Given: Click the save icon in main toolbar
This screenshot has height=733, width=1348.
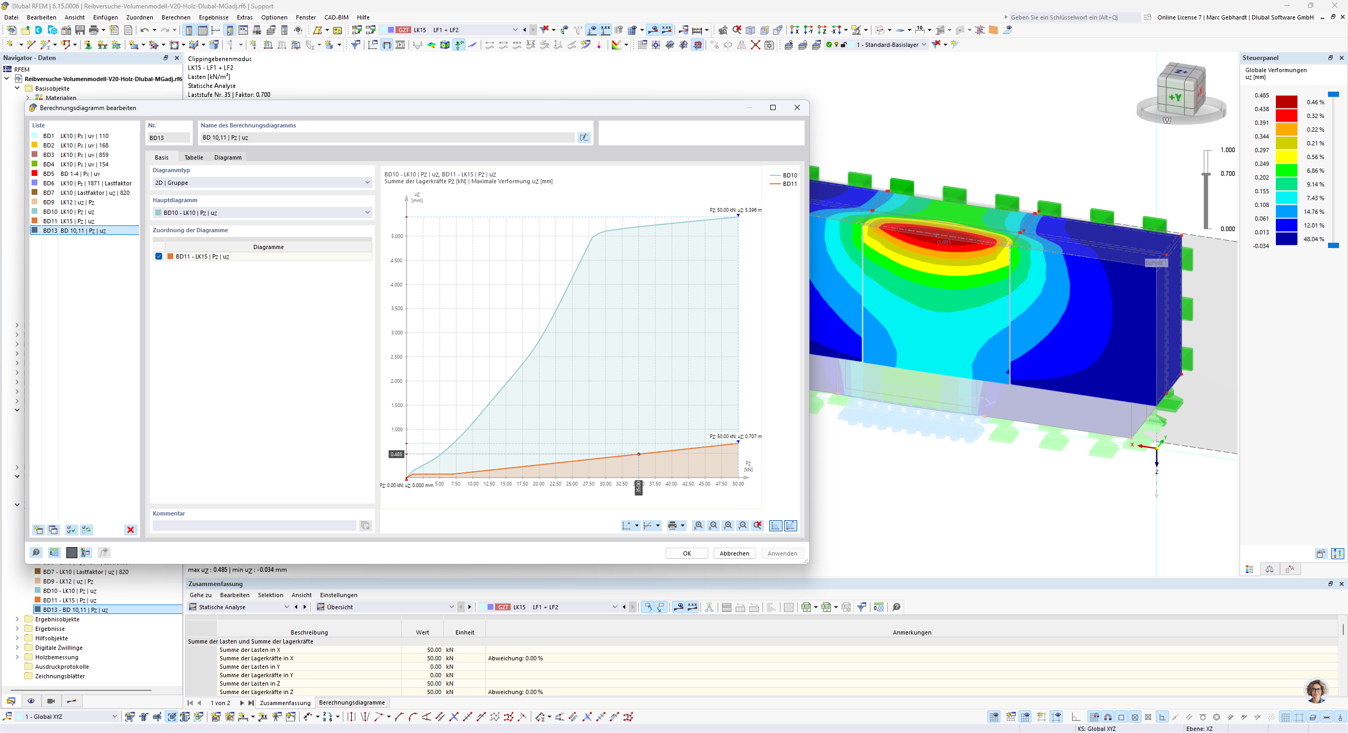Looking at the screenshot, I should (x=80, y=30).
